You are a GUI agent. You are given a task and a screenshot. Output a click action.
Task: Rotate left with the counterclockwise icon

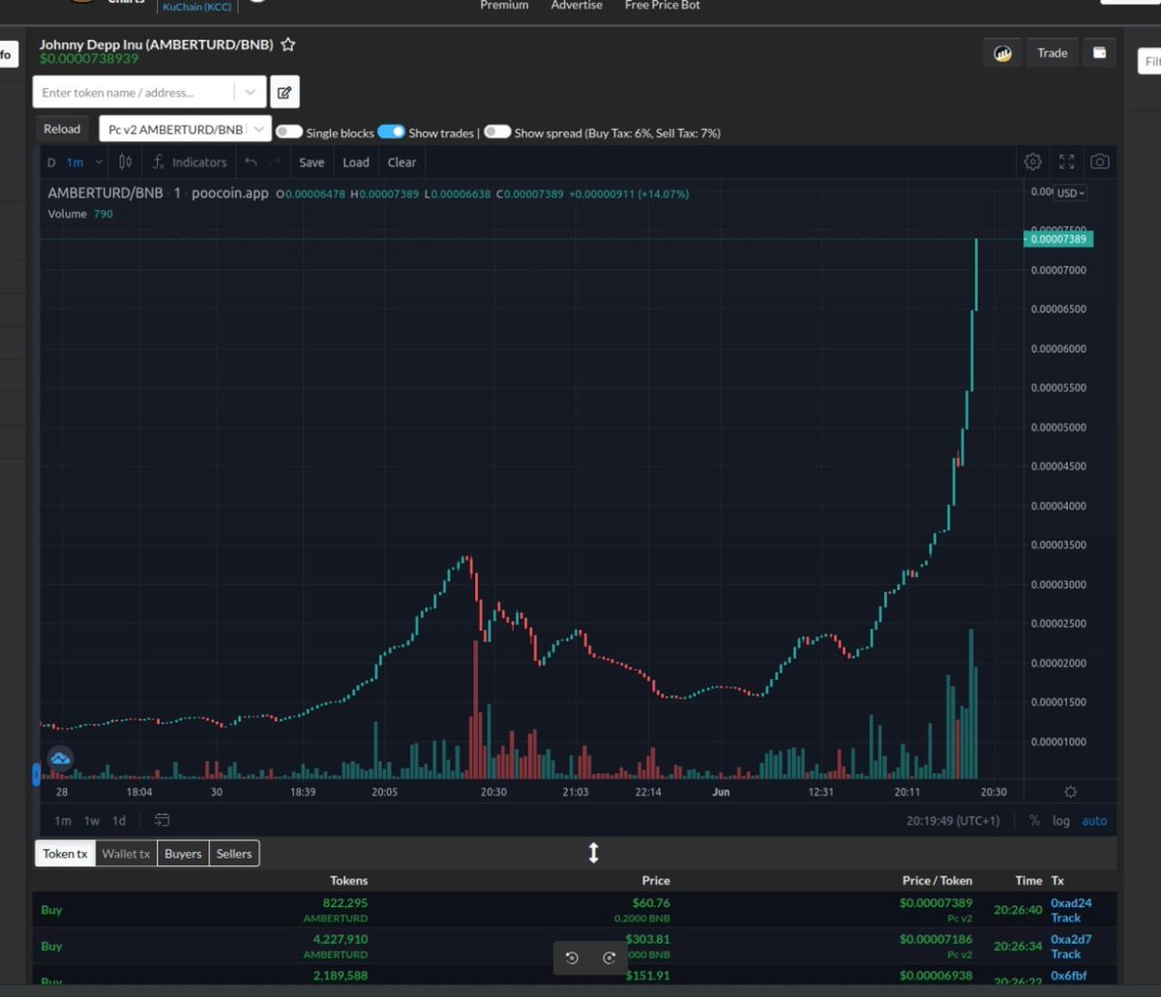tap(572, 958)
